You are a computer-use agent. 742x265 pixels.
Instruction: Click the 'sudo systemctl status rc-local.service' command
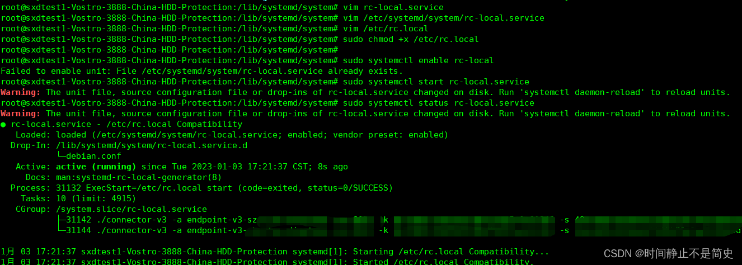click(x=438, y=103)
